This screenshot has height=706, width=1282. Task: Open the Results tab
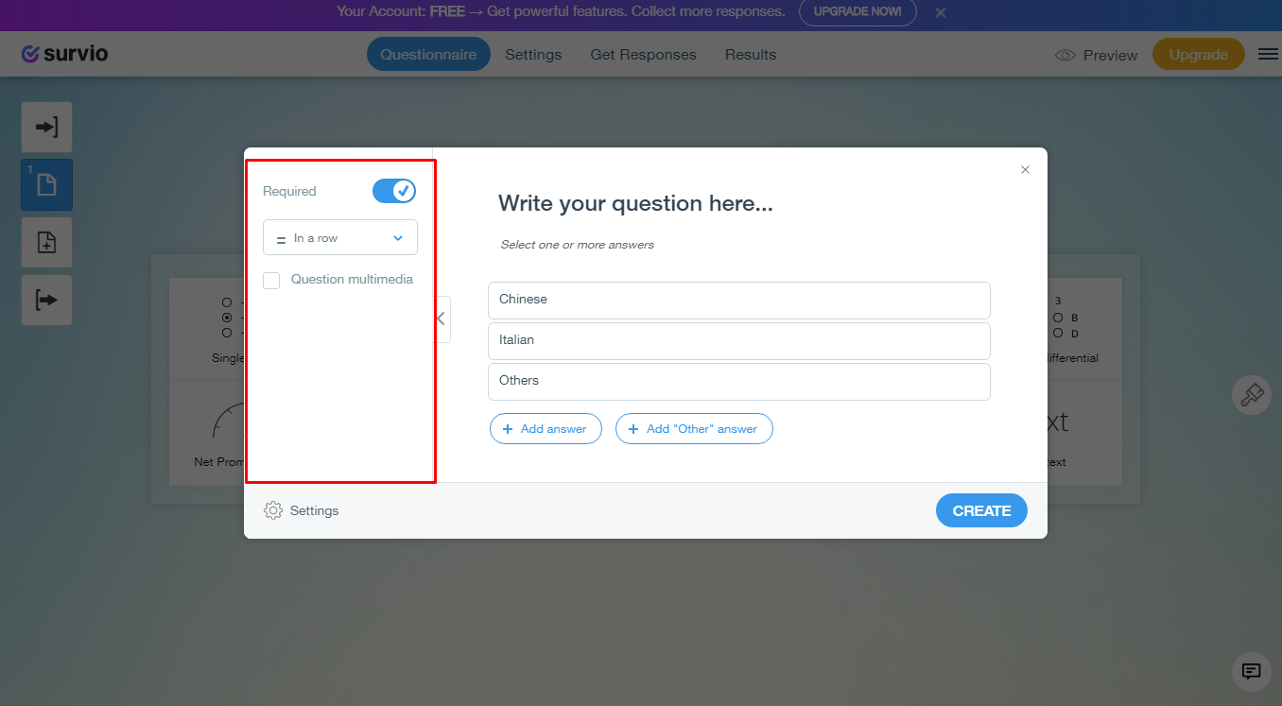(751, 55)
